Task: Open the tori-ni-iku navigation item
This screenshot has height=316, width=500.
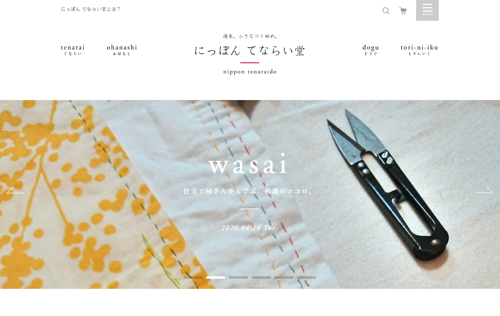Action: (420, 50)
